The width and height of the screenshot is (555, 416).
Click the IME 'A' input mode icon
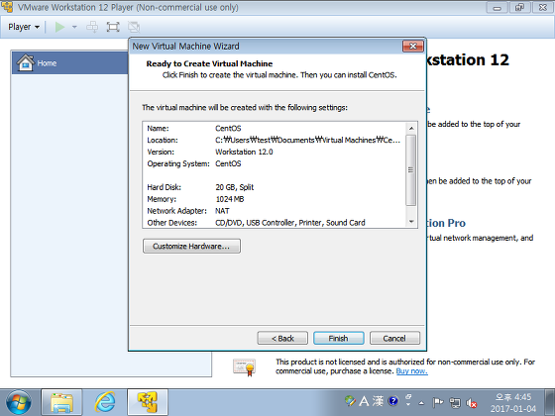(364, 401)
